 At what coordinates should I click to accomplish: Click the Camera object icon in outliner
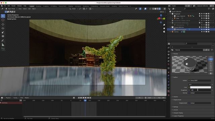click(172, 32)
